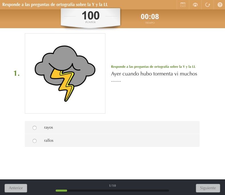Image resolution: width=225 pixels, height=195 pixels.
Task: Click the green instruction text above the question
Action: [x=153, y=67]
